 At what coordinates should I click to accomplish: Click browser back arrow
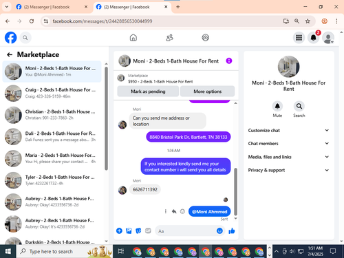pos(8,21)
